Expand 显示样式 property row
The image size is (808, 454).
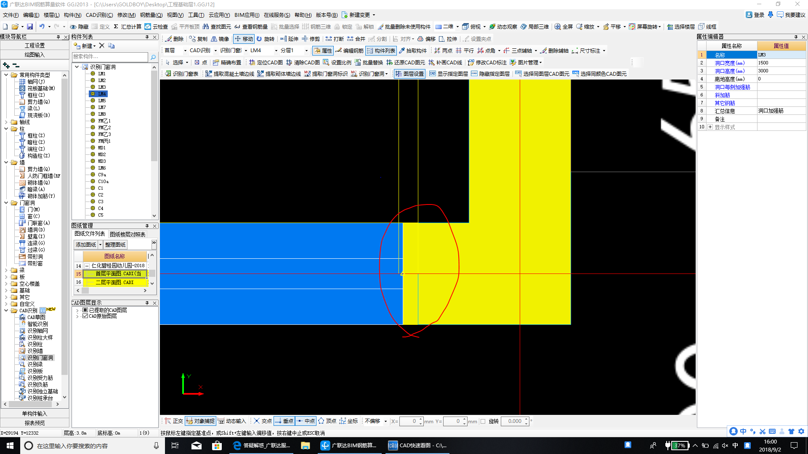[x=710, y=127]
